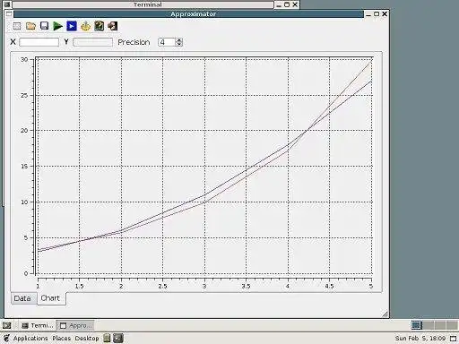Focus the X value input field
Screen dimensions: 459x344
tap(39, 42)
